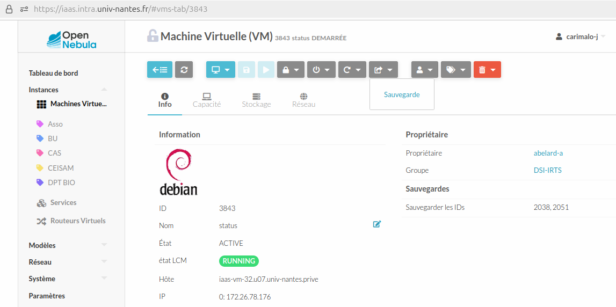Image resolution: width=616 pixels, height=307 pixels.
Task: Click the back to VM list button
Action: coord(160,70)
